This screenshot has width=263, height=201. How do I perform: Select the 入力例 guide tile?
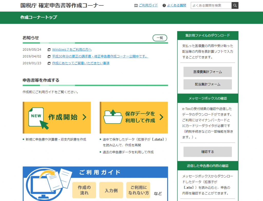pyautogui.click(x=111, y=190)
